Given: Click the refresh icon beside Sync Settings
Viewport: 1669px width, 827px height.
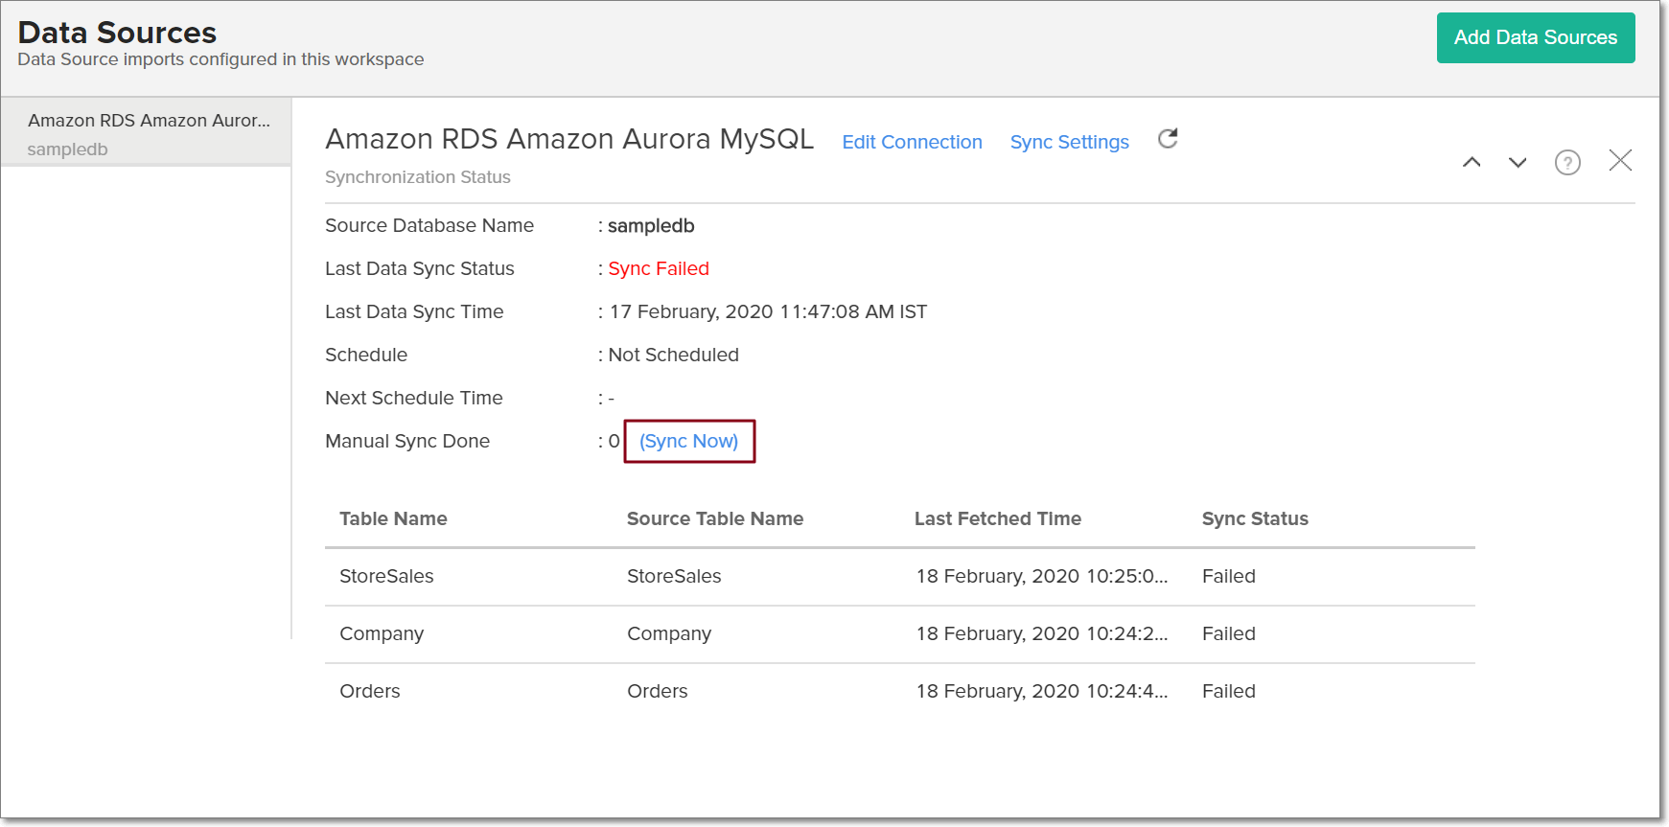Looking at the screenshot, I should pos(1167,139).
